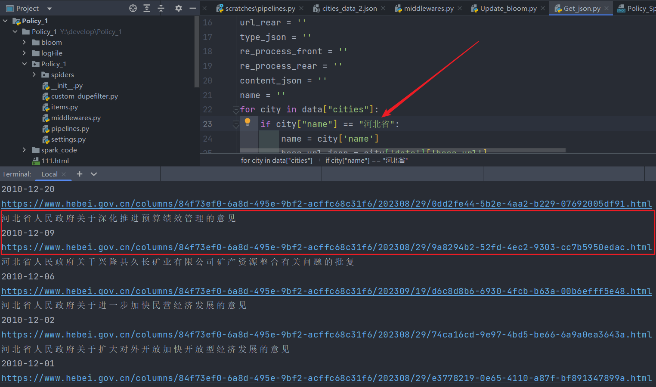The height and width of the screenshot is (387, 656).
Task: Click breadcrumb 'if city["name"] == "河北省"'
Action: pos(366,161)
